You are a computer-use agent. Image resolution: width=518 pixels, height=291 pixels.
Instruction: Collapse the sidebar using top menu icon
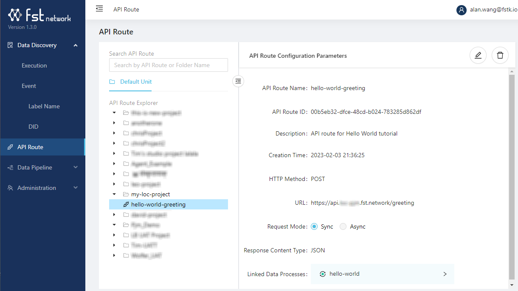99,8
